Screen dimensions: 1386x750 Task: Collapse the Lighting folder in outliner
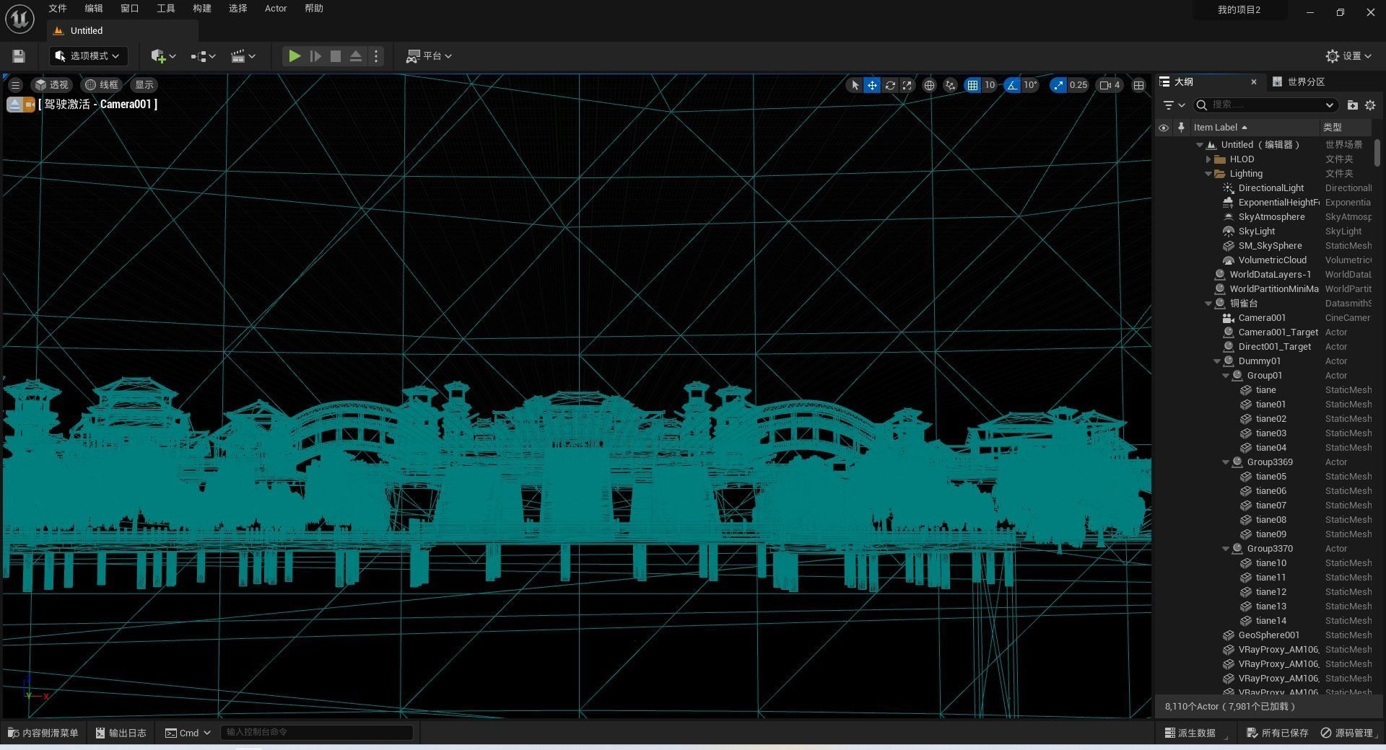1208,173
